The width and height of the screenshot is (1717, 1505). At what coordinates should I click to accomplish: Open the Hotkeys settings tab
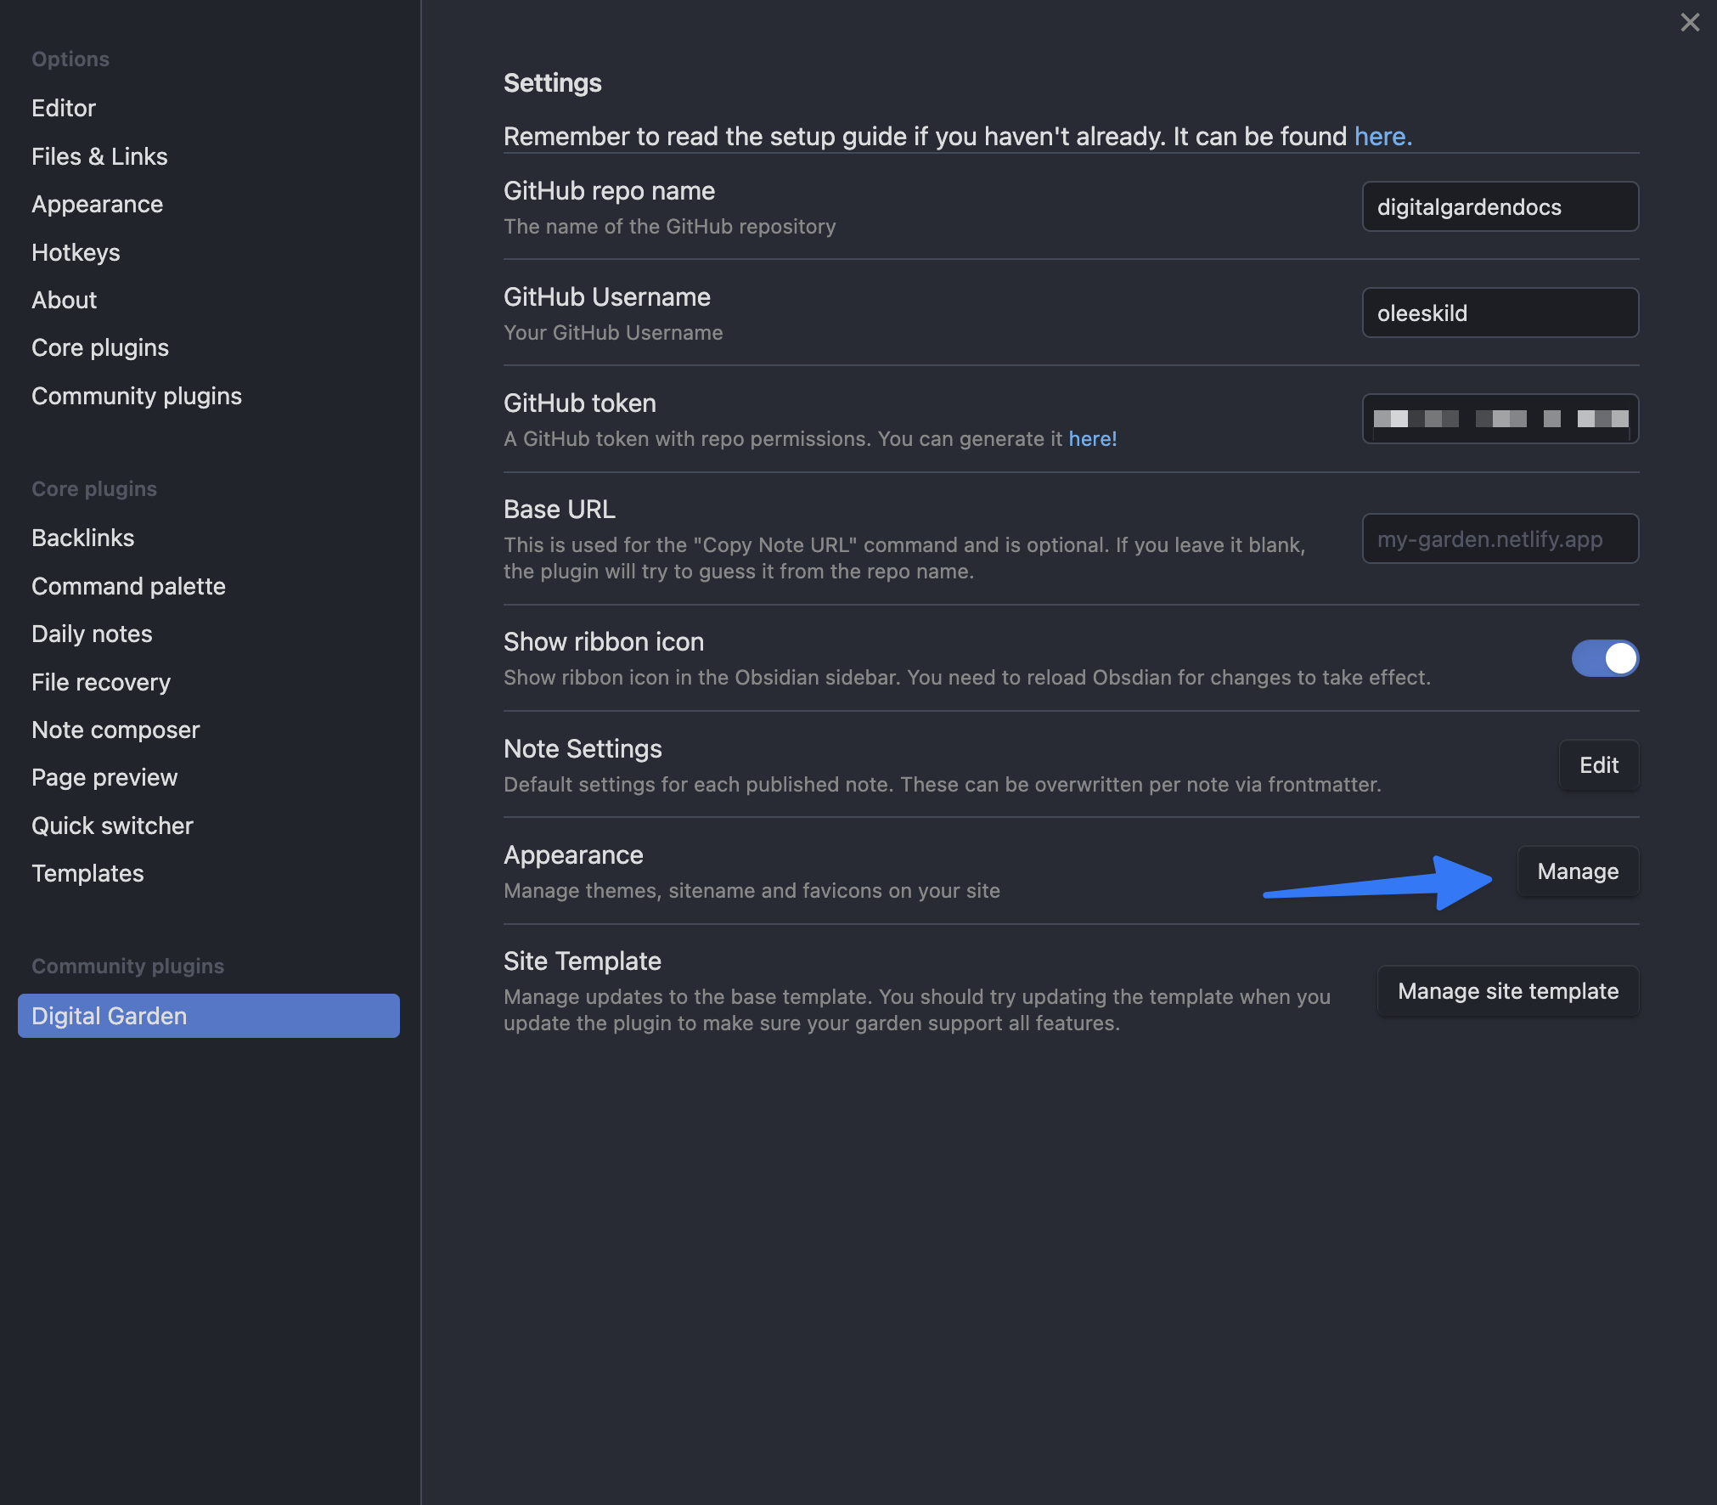coord(76,252)
